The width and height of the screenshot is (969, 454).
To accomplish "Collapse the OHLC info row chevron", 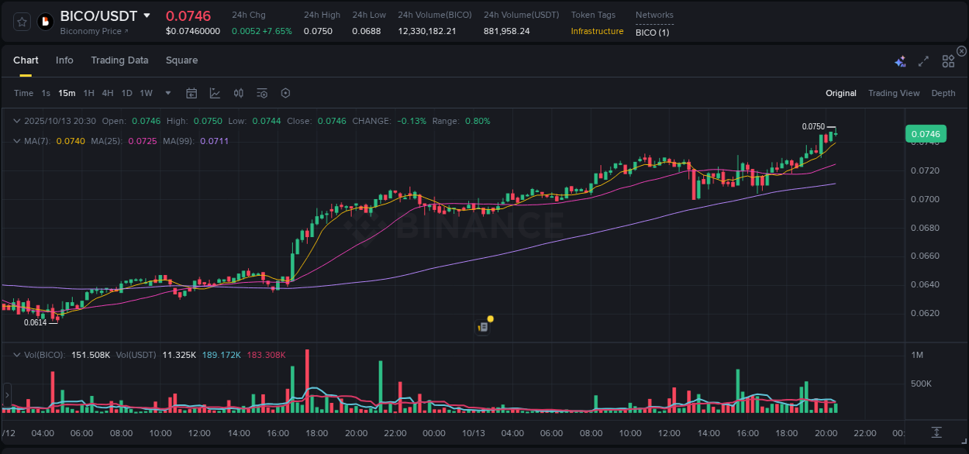I will 17,121.
